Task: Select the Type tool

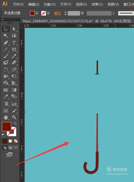Action: [14, 43]
